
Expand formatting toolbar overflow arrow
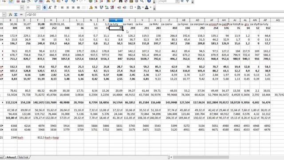pos(154,8)
